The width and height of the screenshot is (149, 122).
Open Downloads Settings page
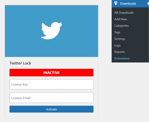point(120,39)
